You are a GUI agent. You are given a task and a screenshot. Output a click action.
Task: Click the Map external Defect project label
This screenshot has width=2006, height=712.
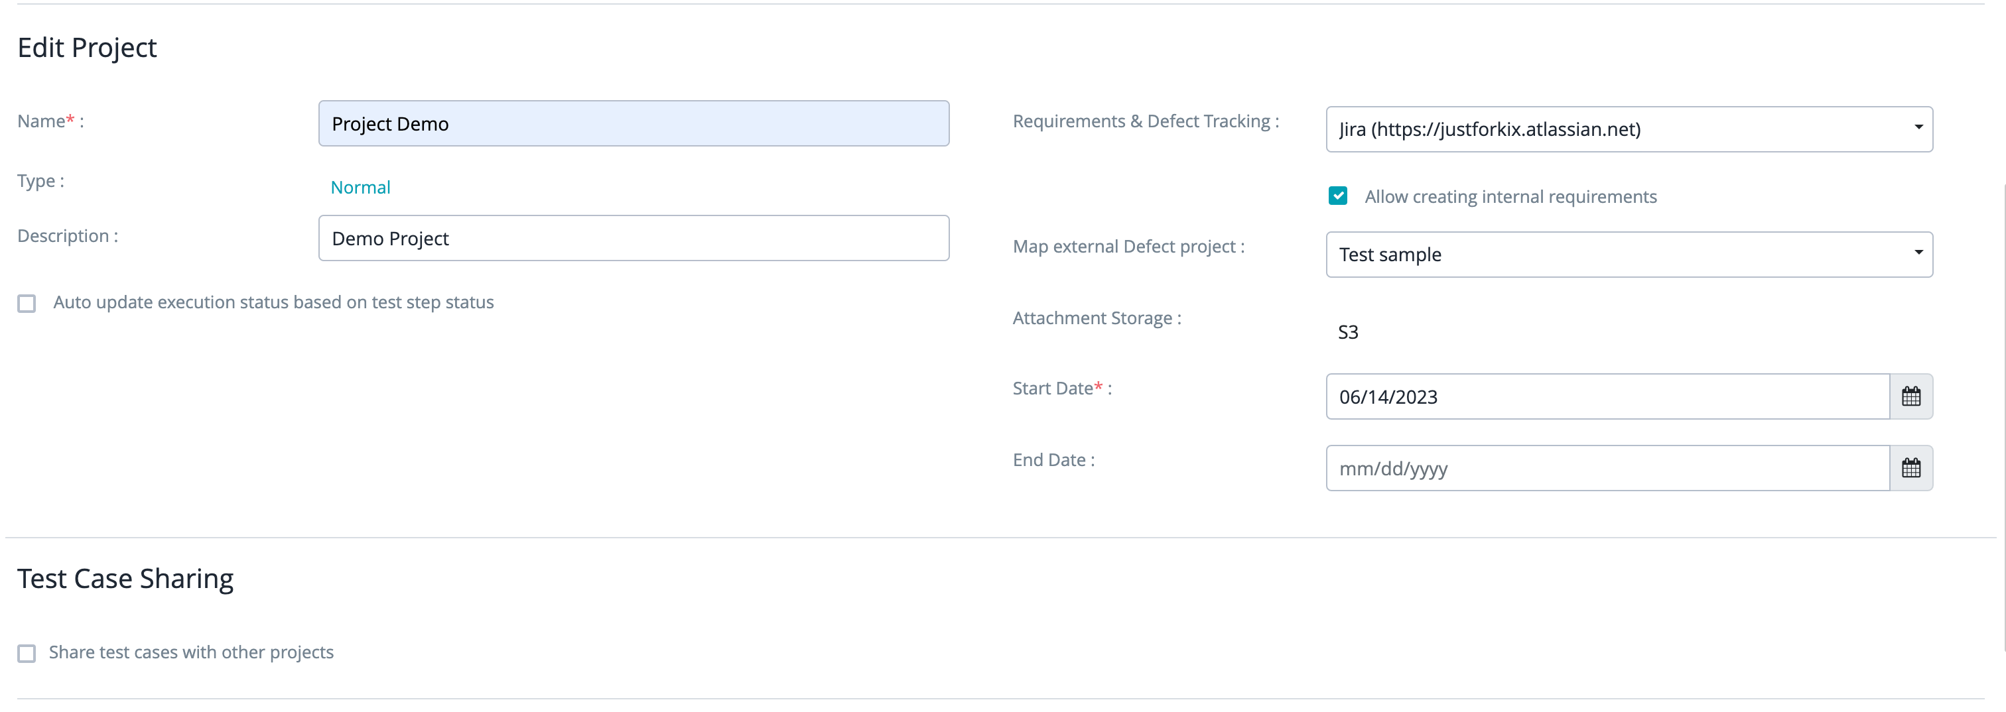[1128, 247]
